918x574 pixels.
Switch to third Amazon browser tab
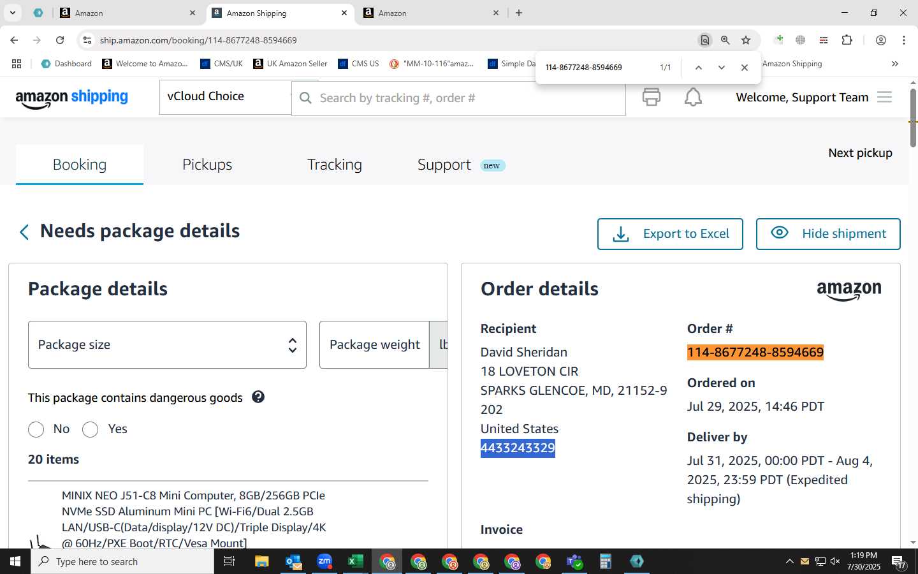click(x=431, y=13)
